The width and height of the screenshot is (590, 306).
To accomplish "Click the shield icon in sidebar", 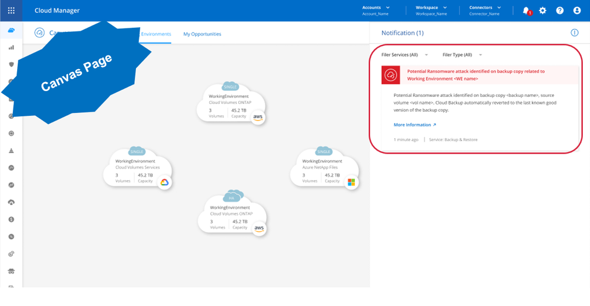I will click(x=11, y=64).
